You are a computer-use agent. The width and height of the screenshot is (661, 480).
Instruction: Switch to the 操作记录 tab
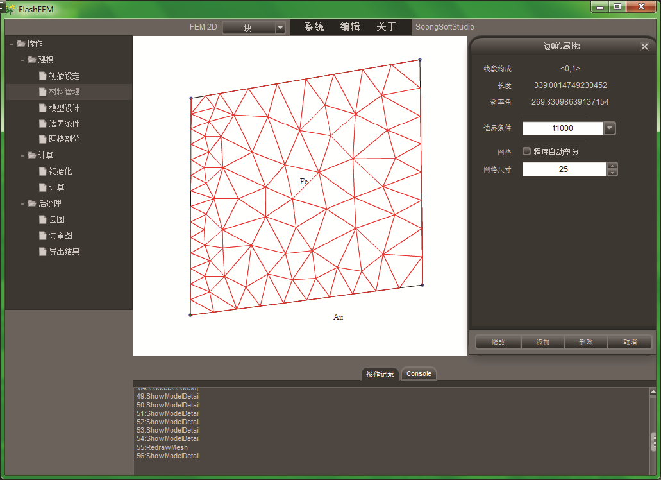[380, 374]
